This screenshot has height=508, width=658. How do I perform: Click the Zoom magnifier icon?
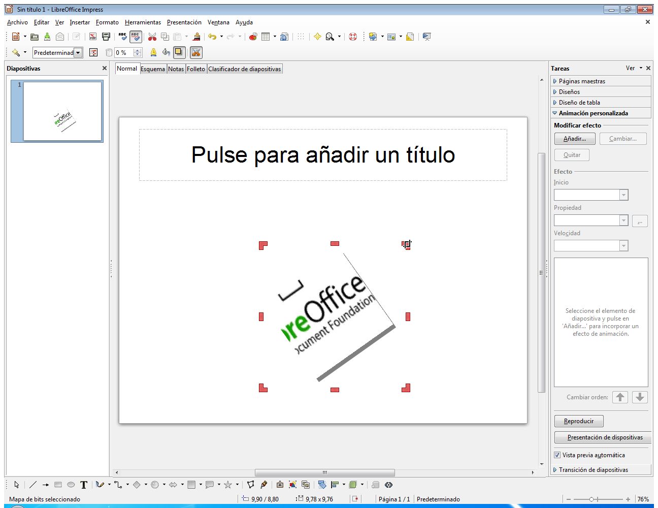pyautogui.click(x=330, y=37)
